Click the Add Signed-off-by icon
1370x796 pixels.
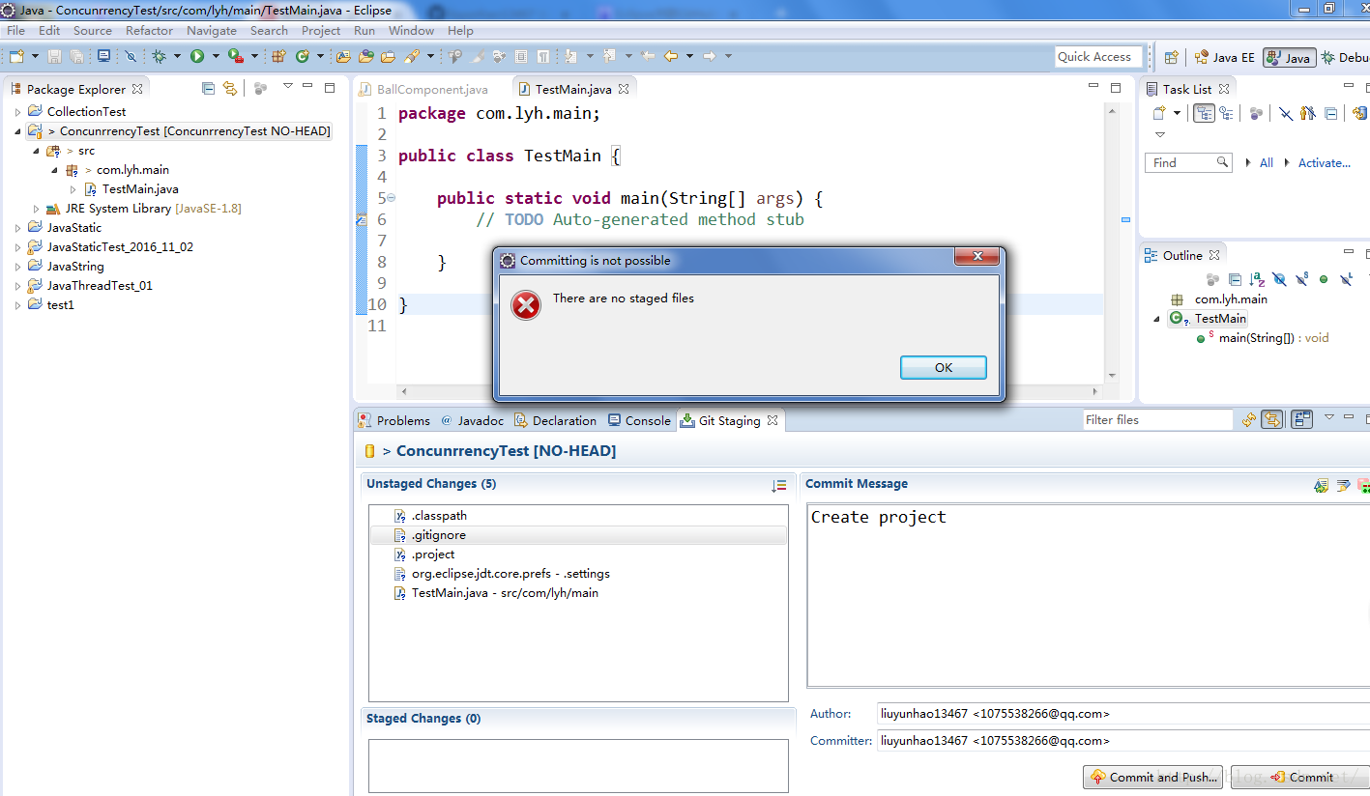(x=1343, y=485)
